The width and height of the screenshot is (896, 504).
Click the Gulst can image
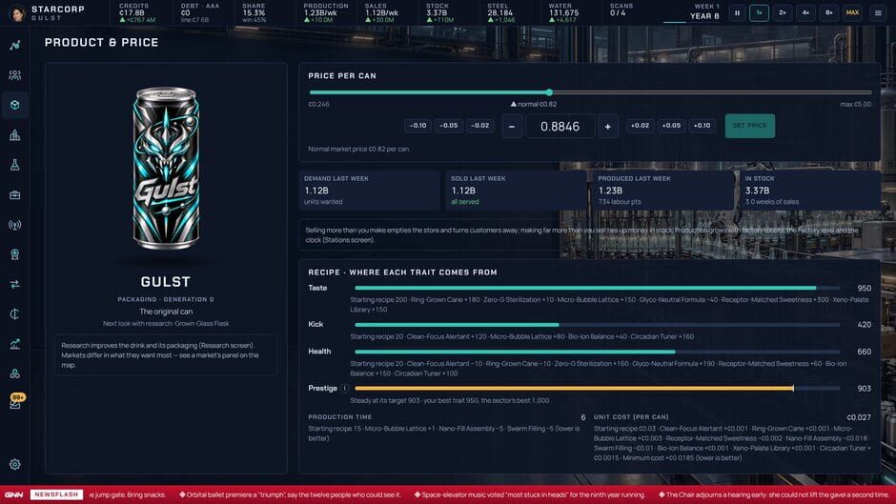166,168
